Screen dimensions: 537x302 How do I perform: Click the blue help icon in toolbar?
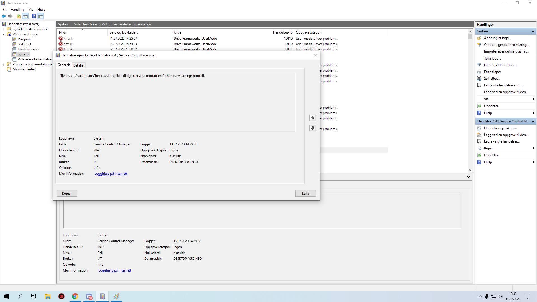click(x=34, y=16)
